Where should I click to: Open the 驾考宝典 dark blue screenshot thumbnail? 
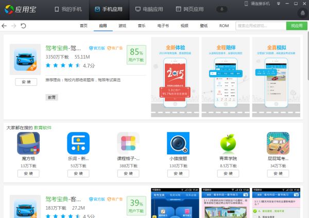point(175,203)
